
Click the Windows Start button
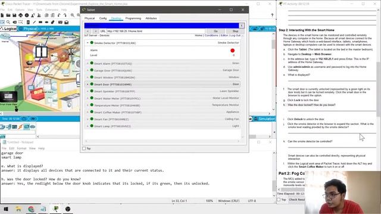(x=6, y=209)
